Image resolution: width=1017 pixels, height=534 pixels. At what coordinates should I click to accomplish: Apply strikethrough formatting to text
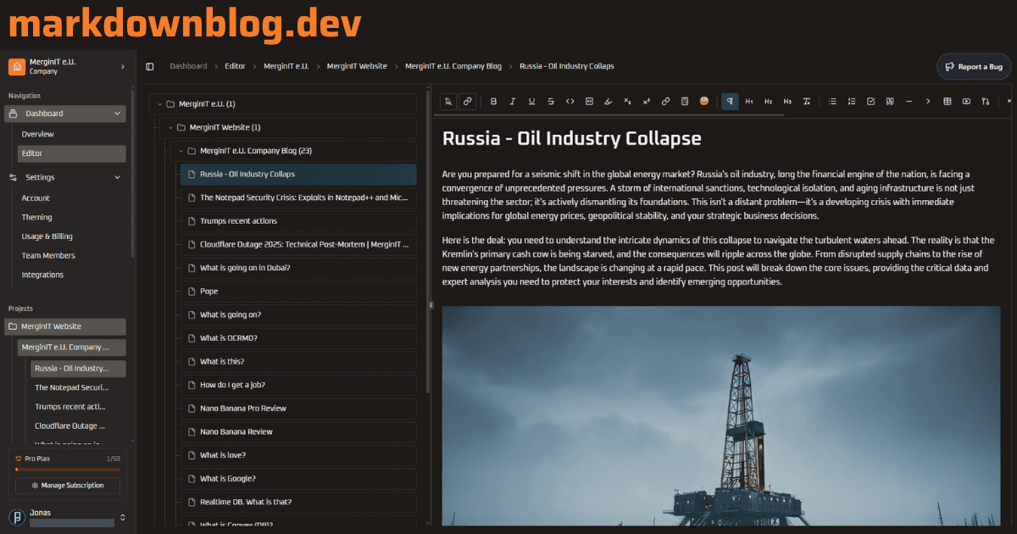pyautogui.click(x=551, y=102)
